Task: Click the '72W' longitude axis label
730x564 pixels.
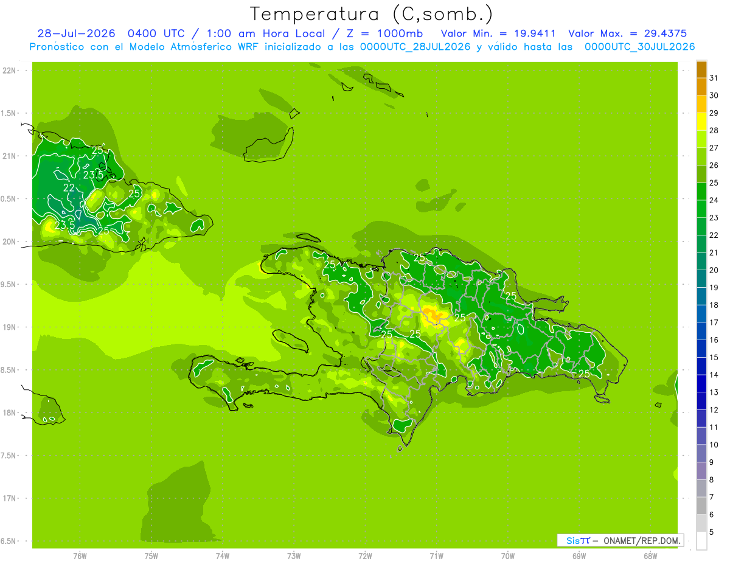Action: [x=365, y=556]
